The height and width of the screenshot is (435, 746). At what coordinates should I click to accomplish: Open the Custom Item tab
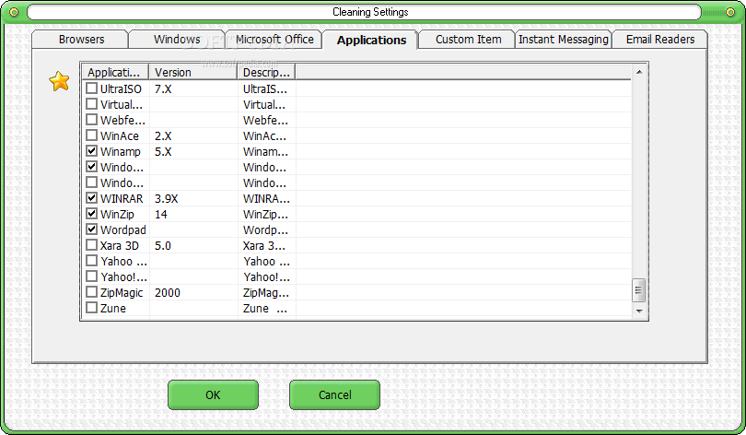pos(468,40)
